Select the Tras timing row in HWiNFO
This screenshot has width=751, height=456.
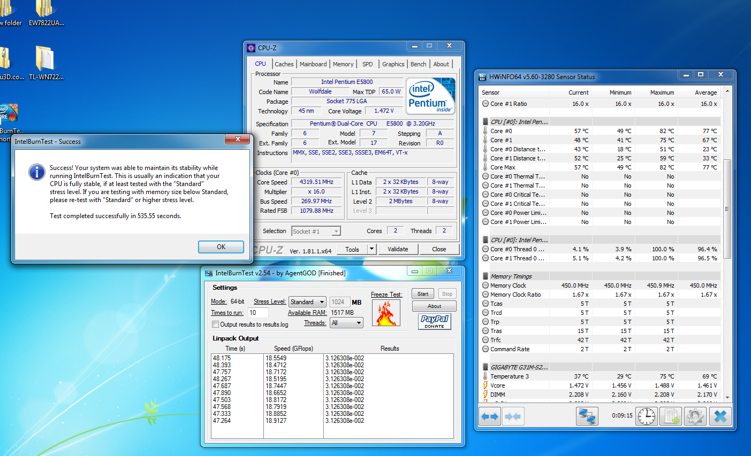point(601,331)
